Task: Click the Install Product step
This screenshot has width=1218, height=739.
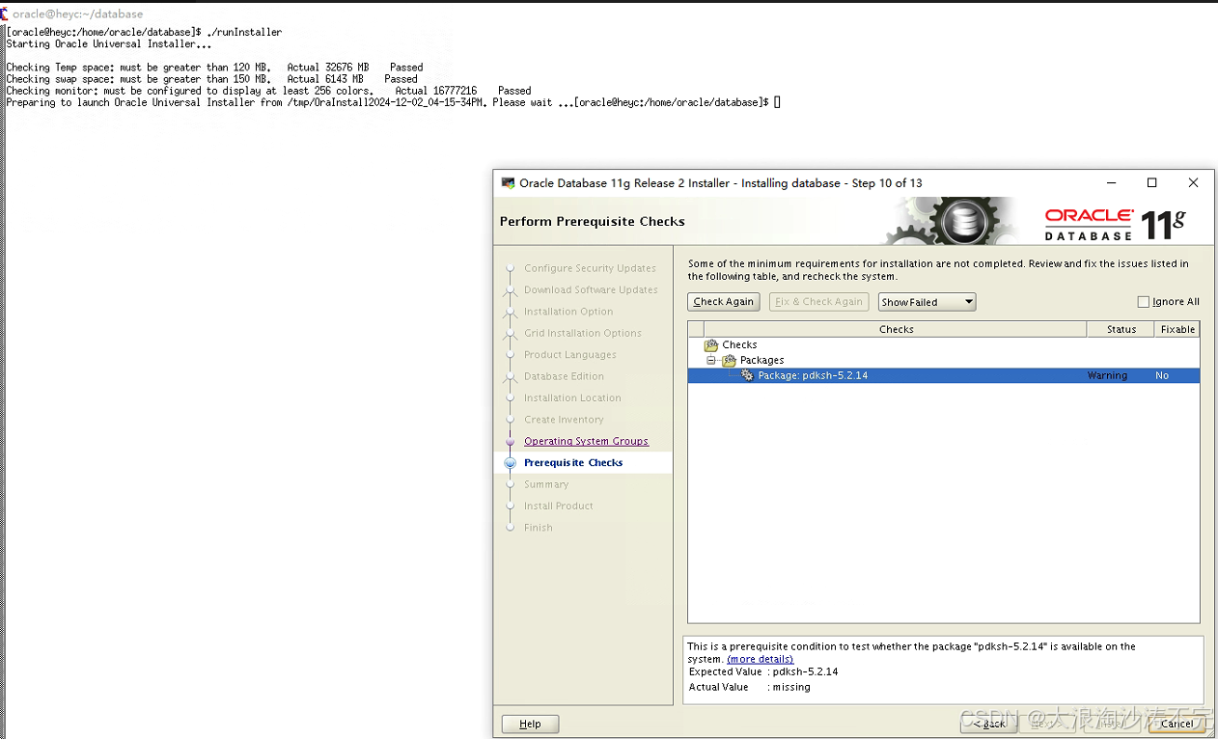Action: (x=559, y=506)
